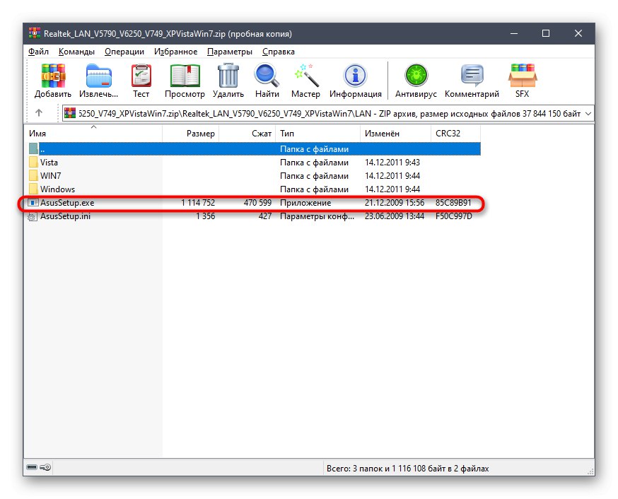Open the Команды menu
This screenshot has height=499, width=618.
pyautogui.click(x=76, y=52)
